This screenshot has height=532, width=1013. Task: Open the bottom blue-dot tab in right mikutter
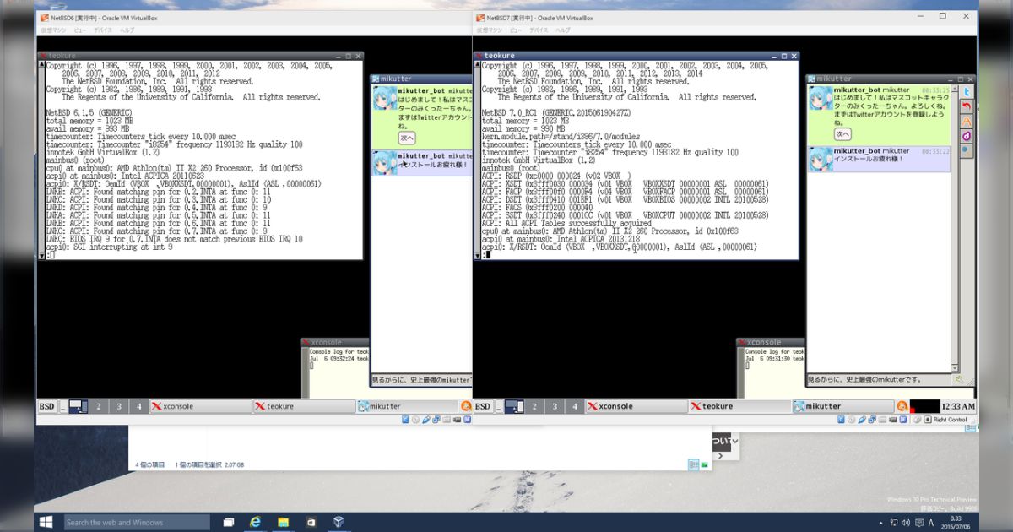click(967, 149)
